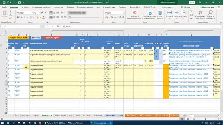Click the AutoSum sigma icon
This screenshot has height=125, width=223.
pyautogui.click(x=191, y=11)
